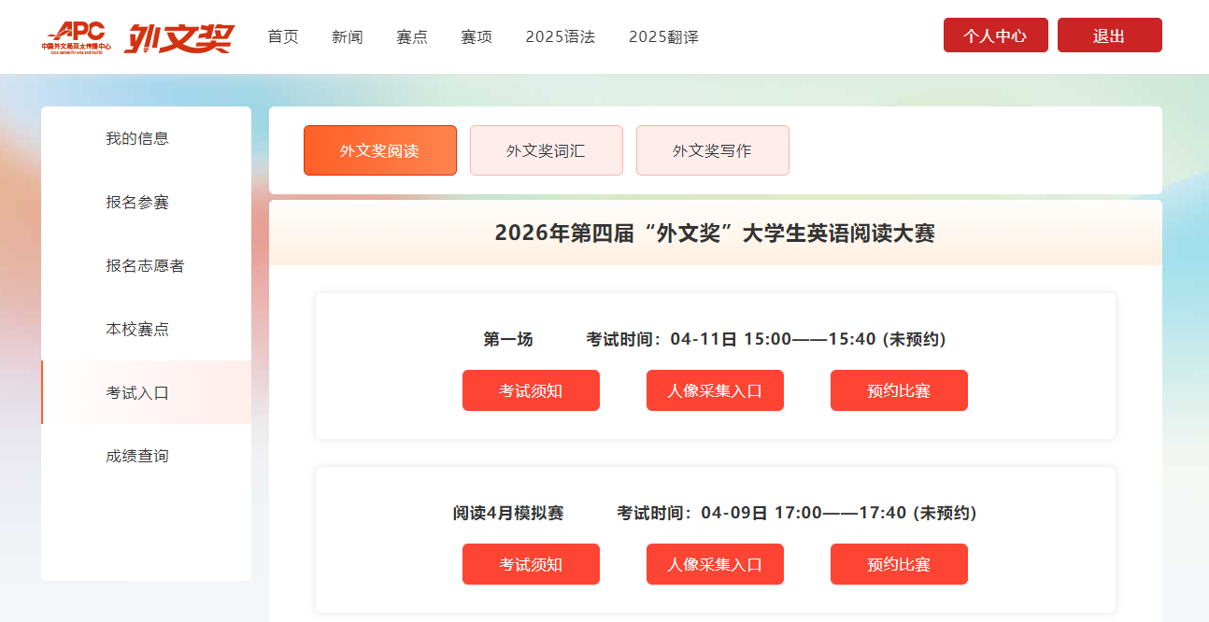This screenshot has height=622, width=1209.
Task: Open the 2025翻译 page
Action: coord(663,36)
